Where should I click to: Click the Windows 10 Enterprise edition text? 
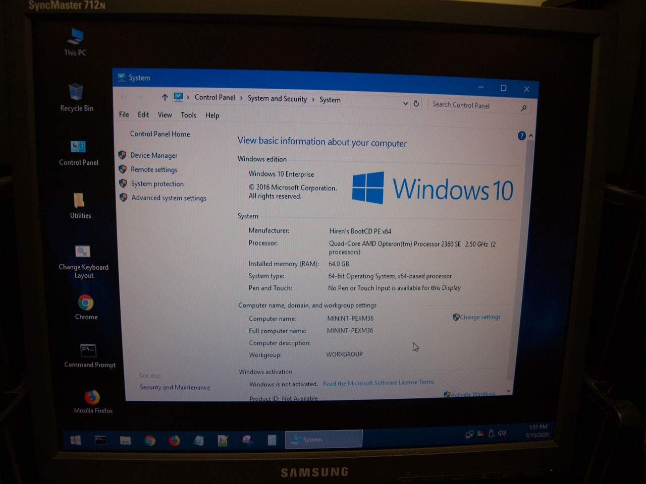click(281, 174)
